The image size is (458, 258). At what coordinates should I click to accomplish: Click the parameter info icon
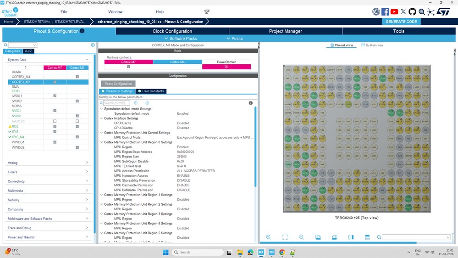click(x=251, y=103)
